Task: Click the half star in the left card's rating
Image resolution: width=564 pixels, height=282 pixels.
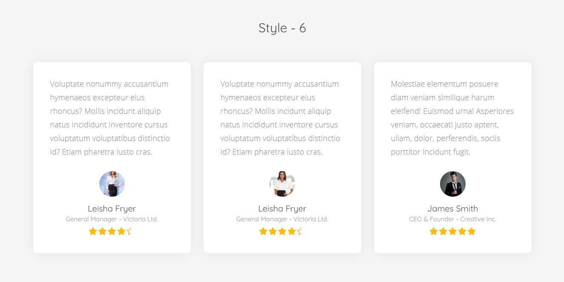Action: [x=129, y=231]
